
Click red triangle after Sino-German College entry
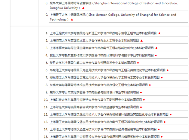tap(72, 20)
